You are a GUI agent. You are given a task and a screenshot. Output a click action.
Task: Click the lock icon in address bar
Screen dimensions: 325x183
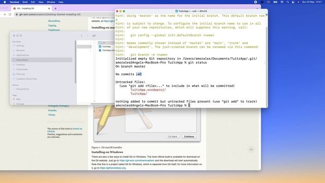(17, 14)
